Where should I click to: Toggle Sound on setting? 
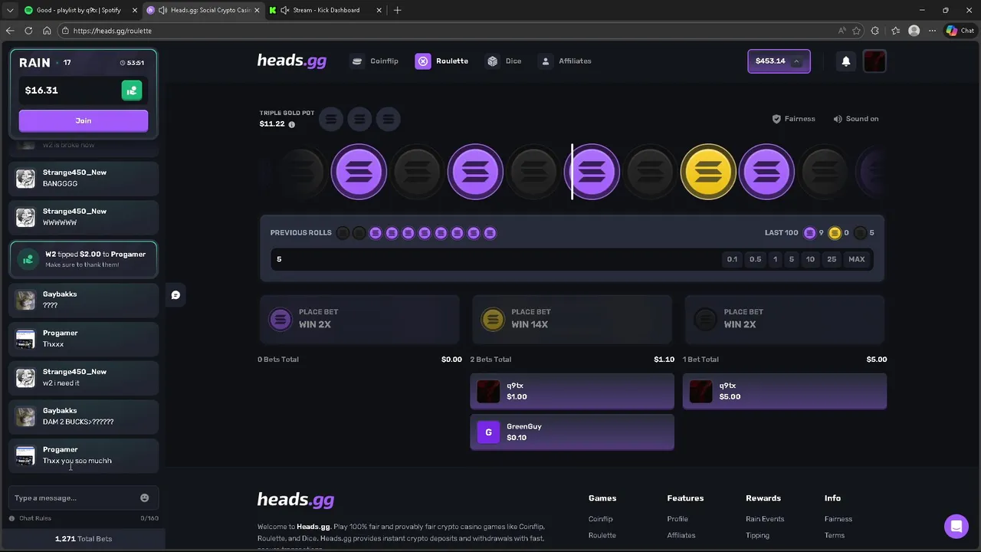pos(856,119)
